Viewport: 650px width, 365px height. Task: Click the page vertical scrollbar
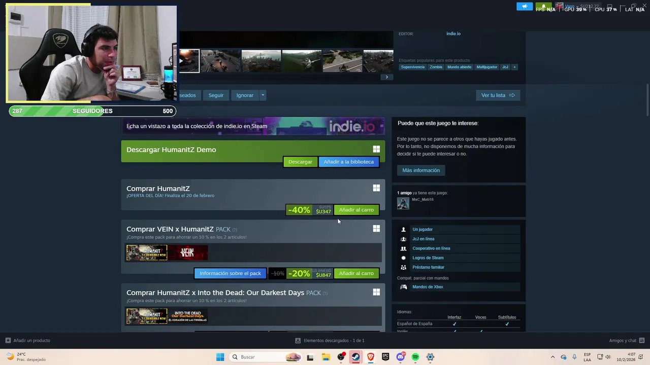(647, 100)
